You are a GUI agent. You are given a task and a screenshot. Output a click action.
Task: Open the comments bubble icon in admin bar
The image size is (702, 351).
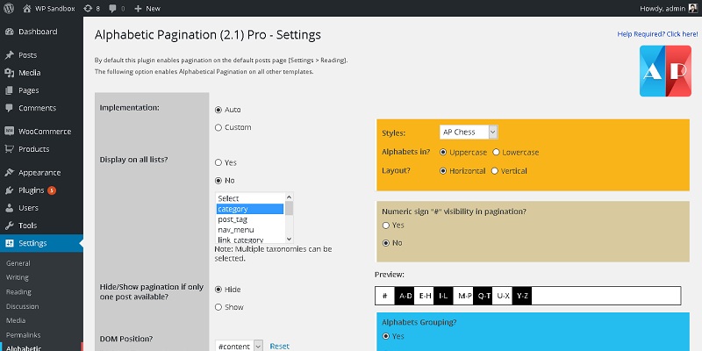pyautogui.click(x=113, y=8)
